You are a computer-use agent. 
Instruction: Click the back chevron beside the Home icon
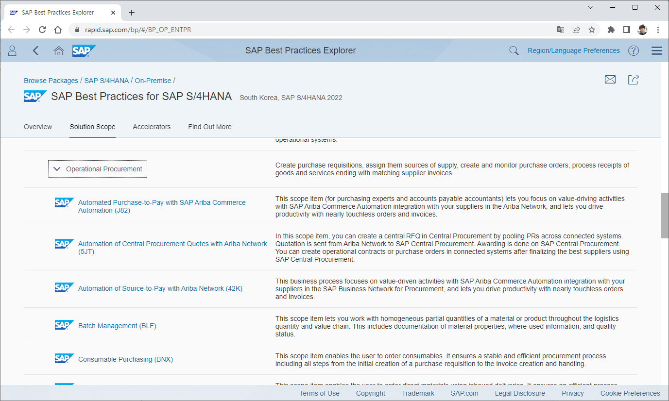[x=35, y=50]
